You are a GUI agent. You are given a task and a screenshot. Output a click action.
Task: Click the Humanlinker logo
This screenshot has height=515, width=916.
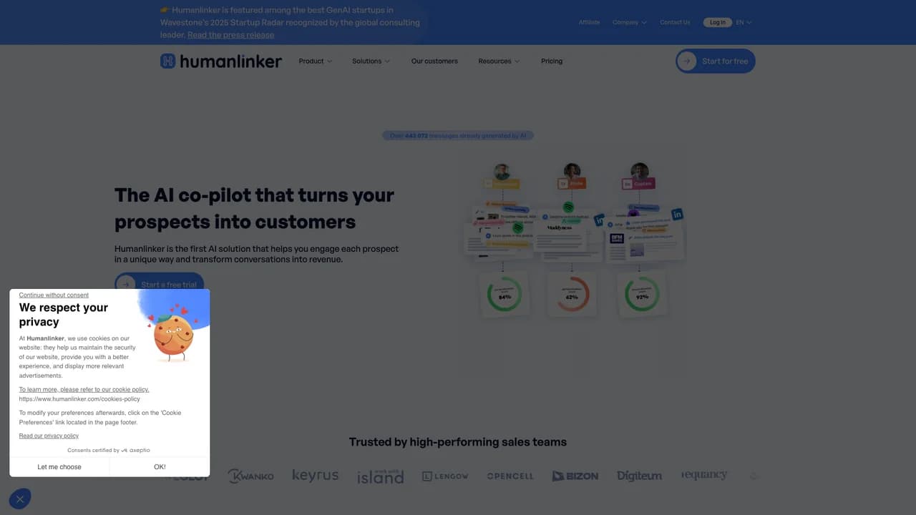221,62
